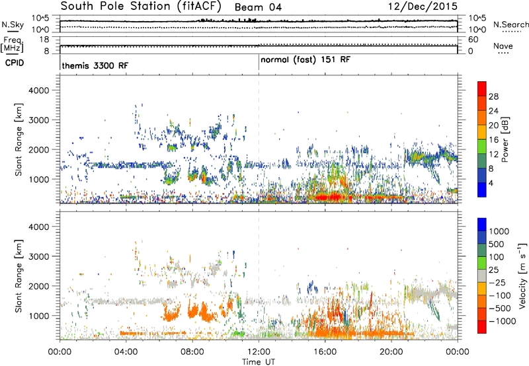Click the 'normal (fast) 151 RF' label
Image resolution: width=529 pixels, height=366 pixels.
305,60
